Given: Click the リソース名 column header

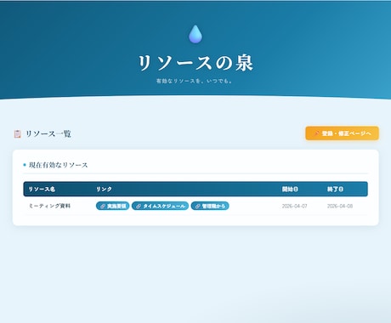Looking at the screenshot, I should (x=42, y=189).
